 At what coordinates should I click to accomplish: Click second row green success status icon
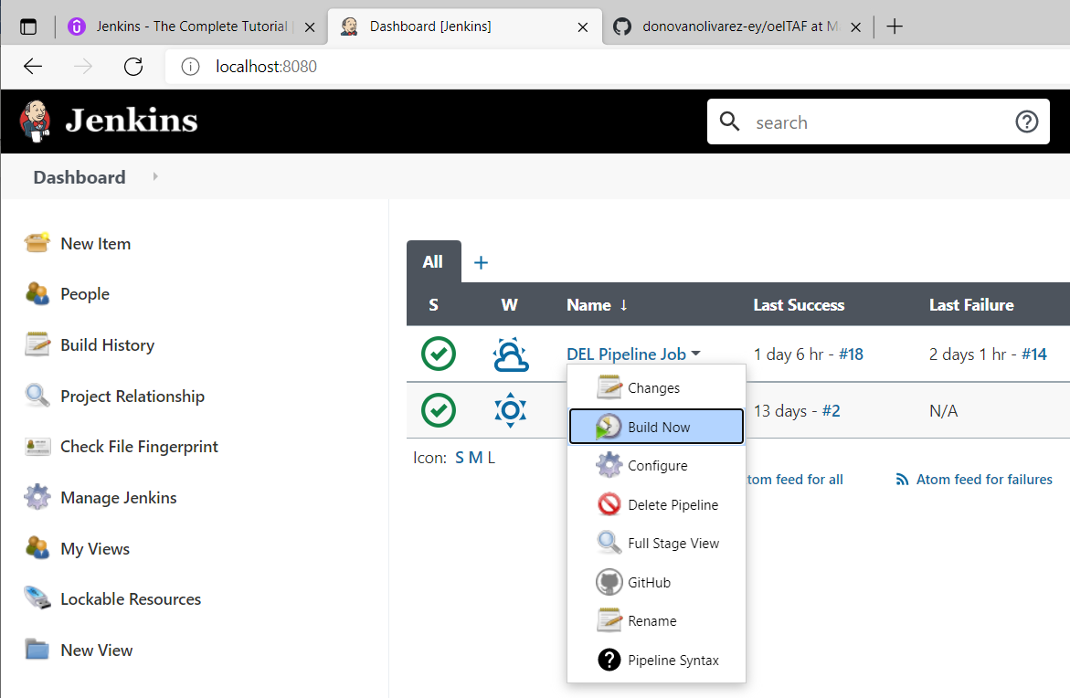coord(438,410)
